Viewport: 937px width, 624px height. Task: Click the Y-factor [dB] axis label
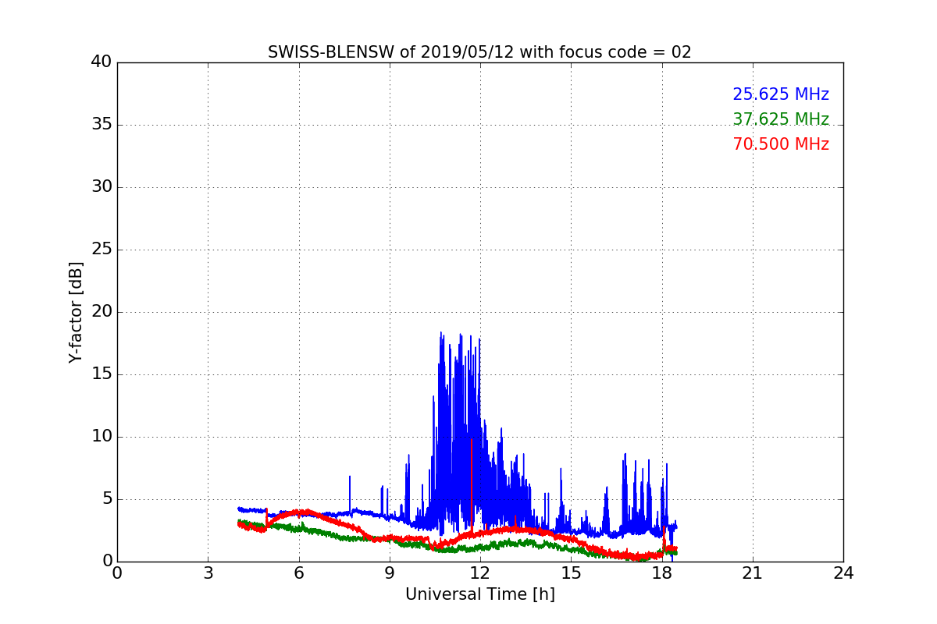coord(76,312)
